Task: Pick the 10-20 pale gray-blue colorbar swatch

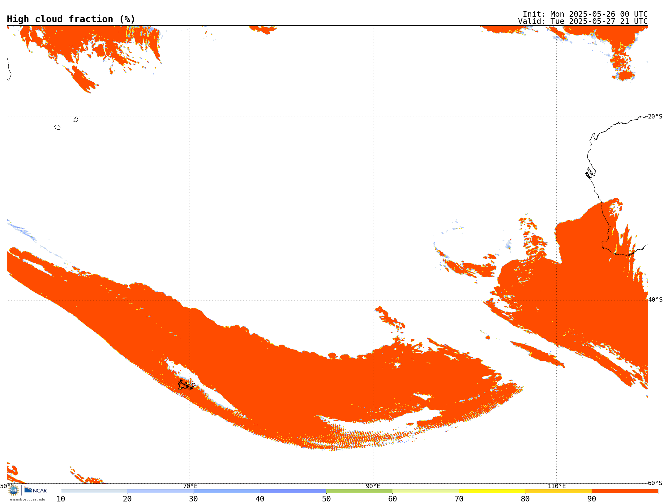Action: coord(94,491)
